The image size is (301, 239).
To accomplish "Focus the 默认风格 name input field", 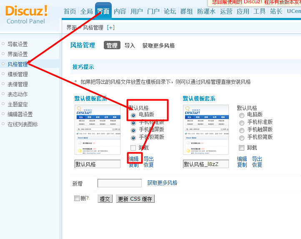I will [98, 164].
